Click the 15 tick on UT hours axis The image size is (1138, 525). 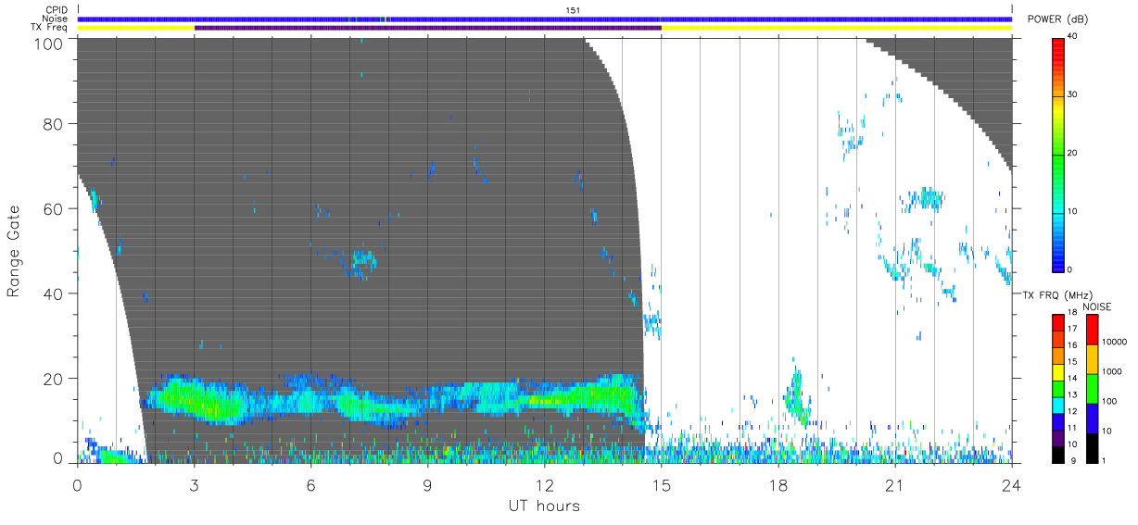tap(661, 484)
